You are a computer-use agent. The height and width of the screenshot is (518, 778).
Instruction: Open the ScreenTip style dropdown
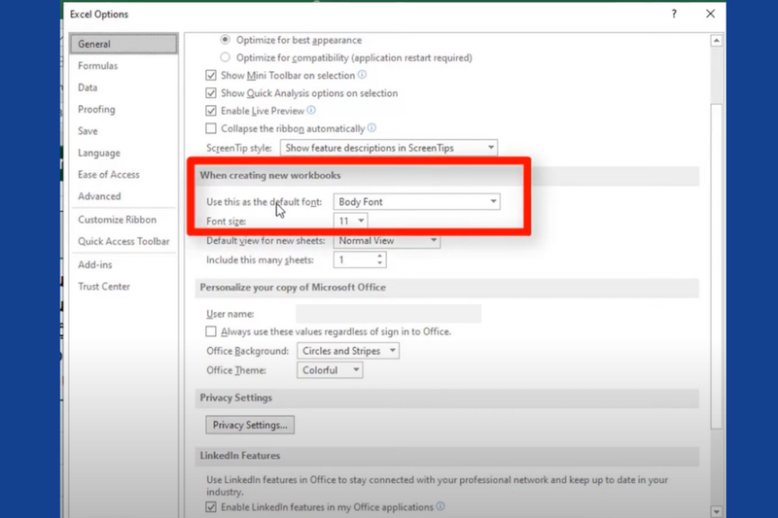(389, 148)
